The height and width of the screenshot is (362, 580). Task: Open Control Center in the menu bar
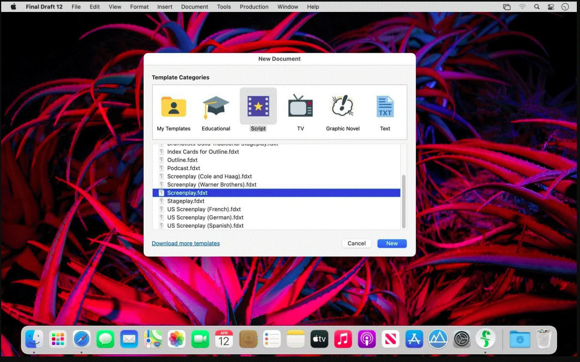(551, 7)
